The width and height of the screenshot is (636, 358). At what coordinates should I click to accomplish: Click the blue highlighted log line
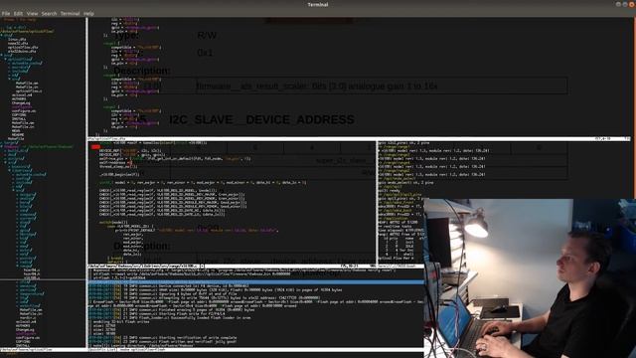pos(256,282)
